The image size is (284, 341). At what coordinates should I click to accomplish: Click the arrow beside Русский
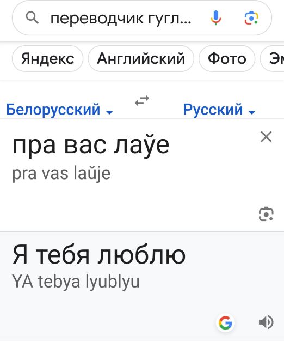click(x=252, y=112)
